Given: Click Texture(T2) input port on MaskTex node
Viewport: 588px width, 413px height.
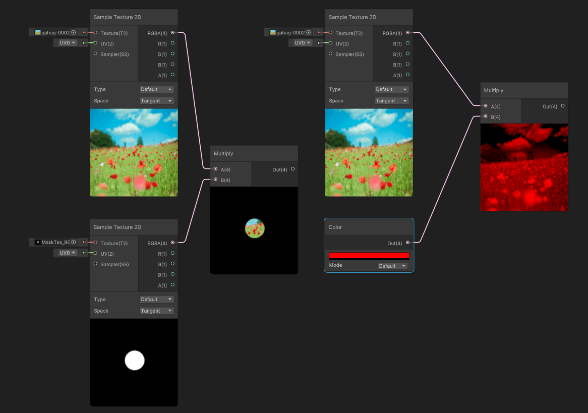Looking at the screenshot, I should coord(96,243).
